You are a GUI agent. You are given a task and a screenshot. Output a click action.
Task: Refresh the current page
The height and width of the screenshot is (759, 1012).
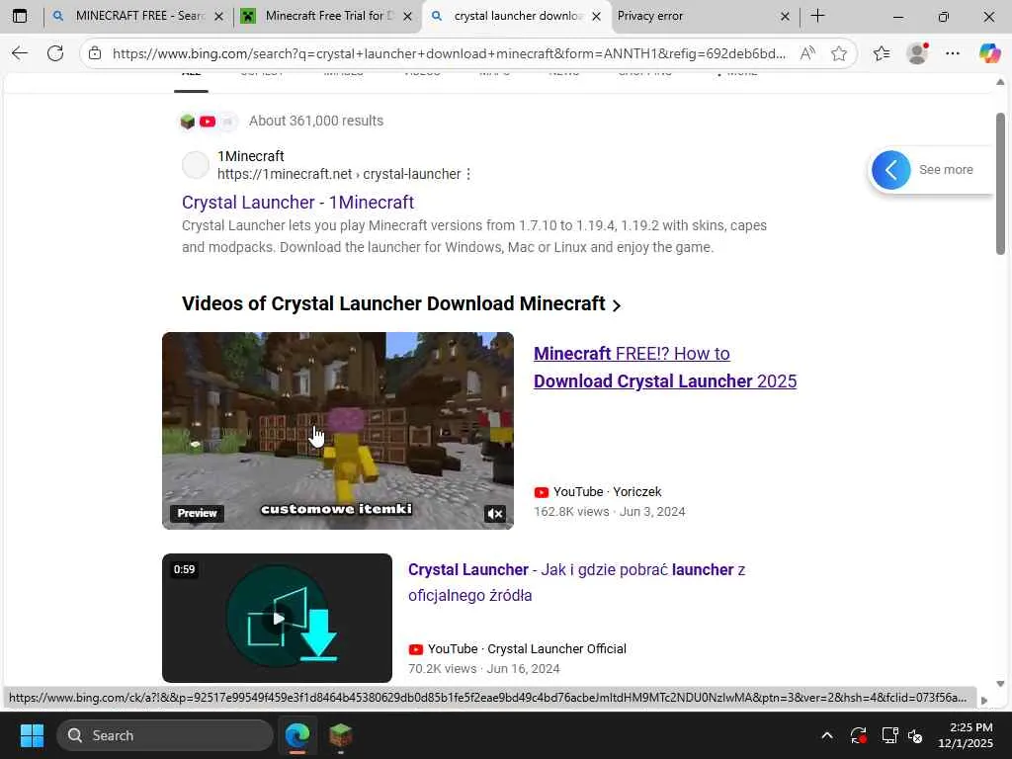point(55,53)
